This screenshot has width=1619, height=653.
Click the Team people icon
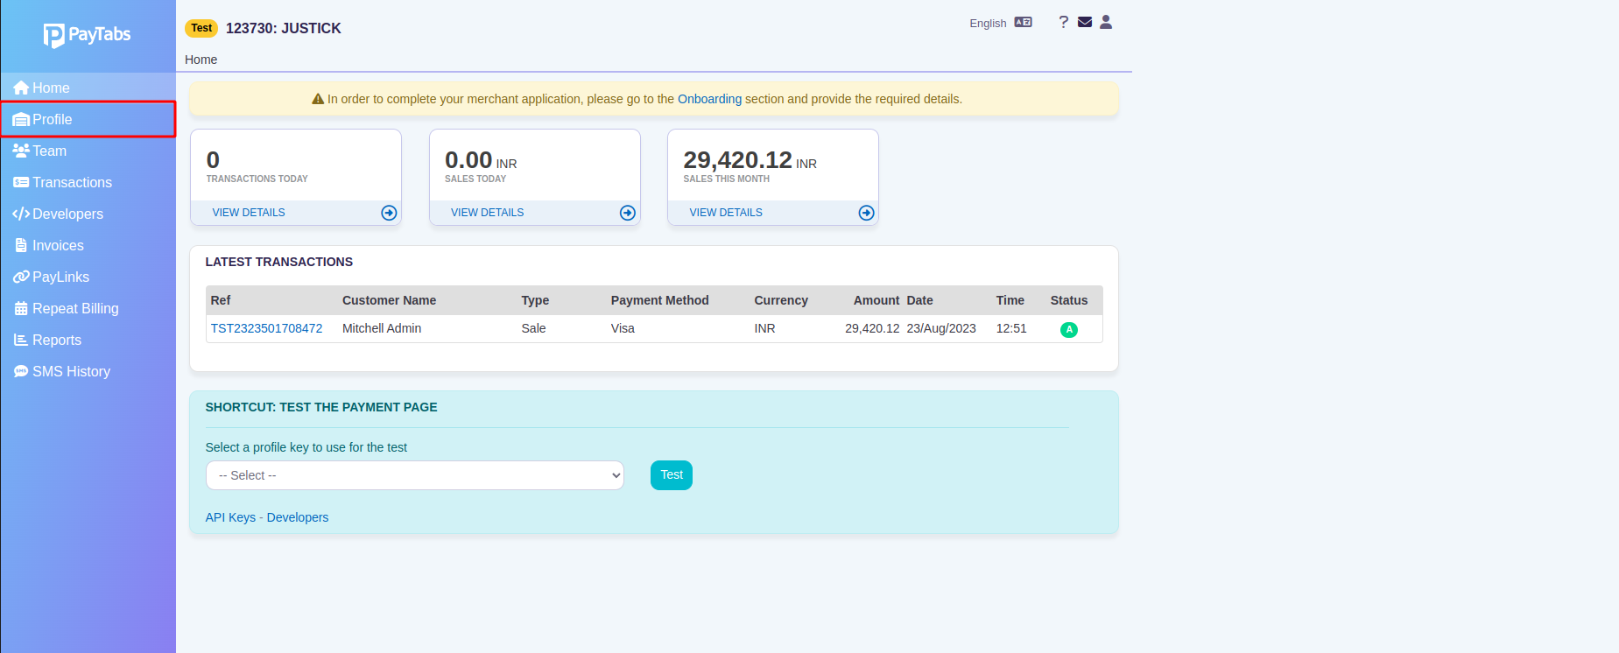21,151
